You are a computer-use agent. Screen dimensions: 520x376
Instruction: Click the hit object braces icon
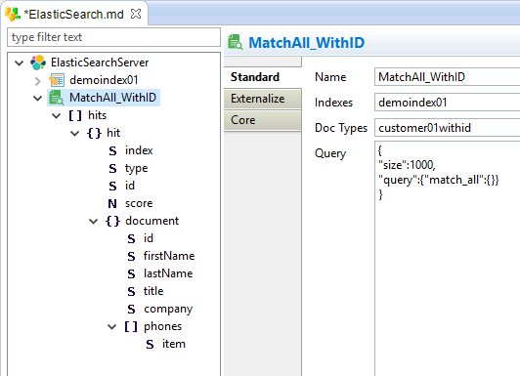[94, 133]
